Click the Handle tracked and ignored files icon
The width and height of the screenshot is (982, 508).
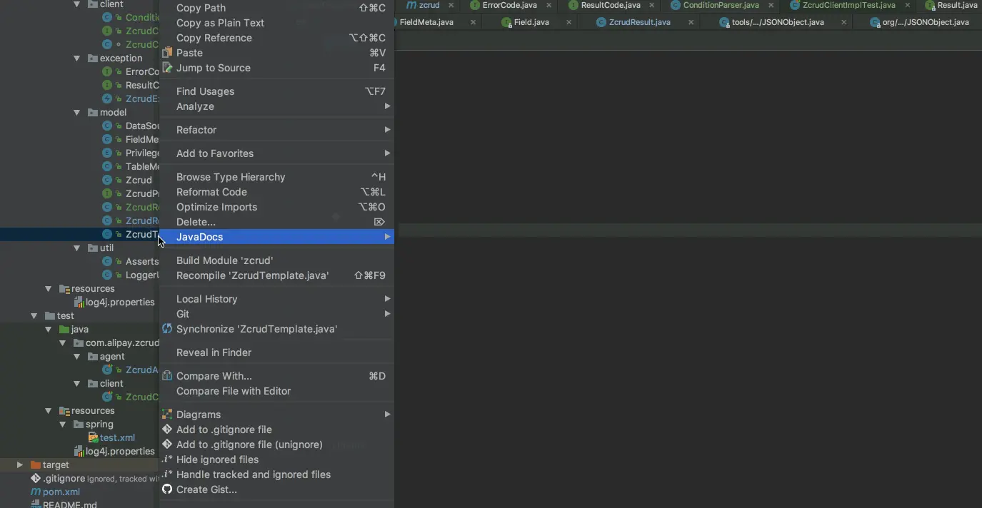coord(167,474)
